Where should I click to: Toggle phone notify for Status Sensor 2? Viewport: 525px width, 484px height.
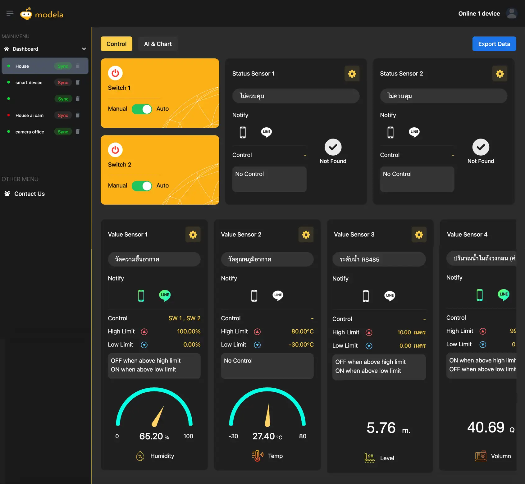point(390,132)
